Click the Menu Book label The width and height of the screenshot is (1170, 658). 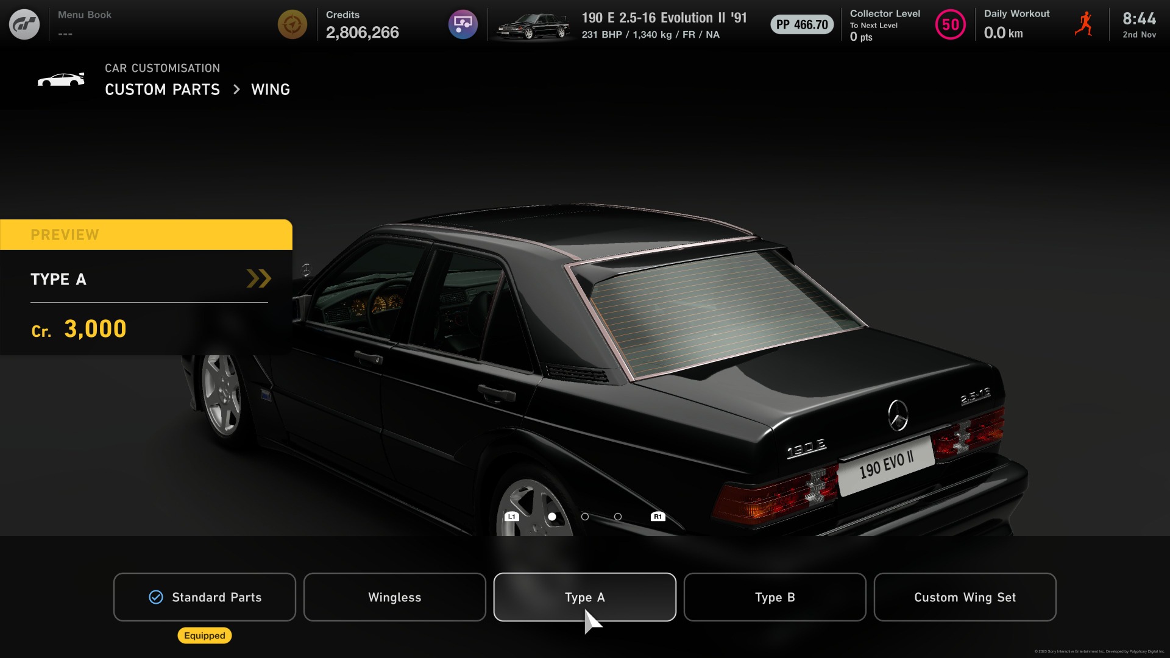click(x=85, y=15)
